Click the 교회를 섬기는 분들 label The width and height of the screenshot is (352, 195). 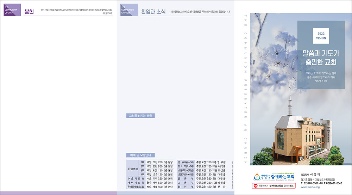click(x=140, y=116)
